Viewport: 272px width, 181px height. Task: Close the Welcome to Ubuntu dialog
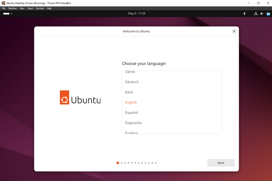(234, 31)
